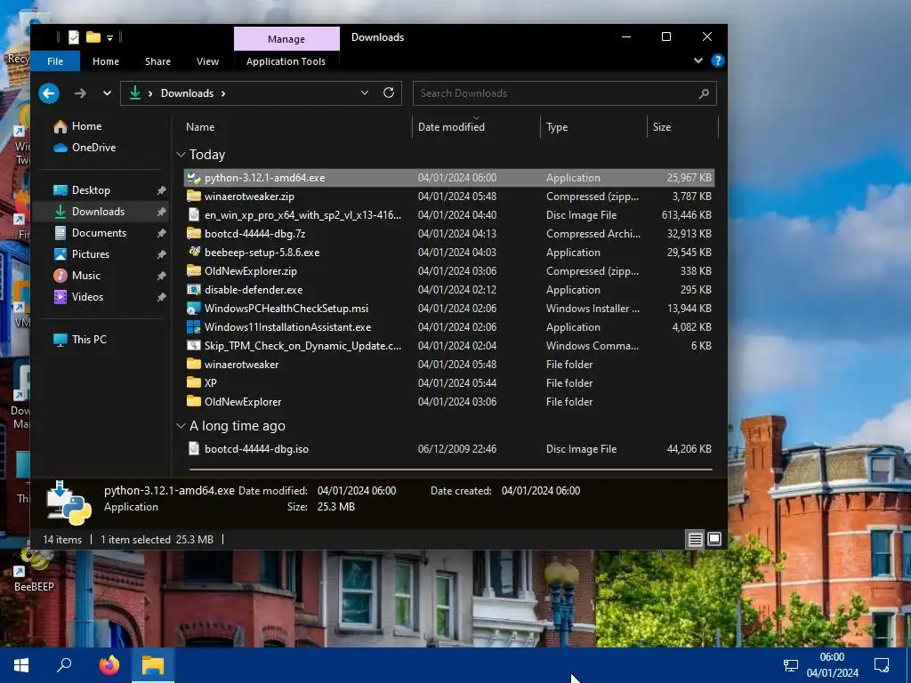Click the New folder icon in title bar
Viewport: 911px width, 683px height.
coord(93,37)
